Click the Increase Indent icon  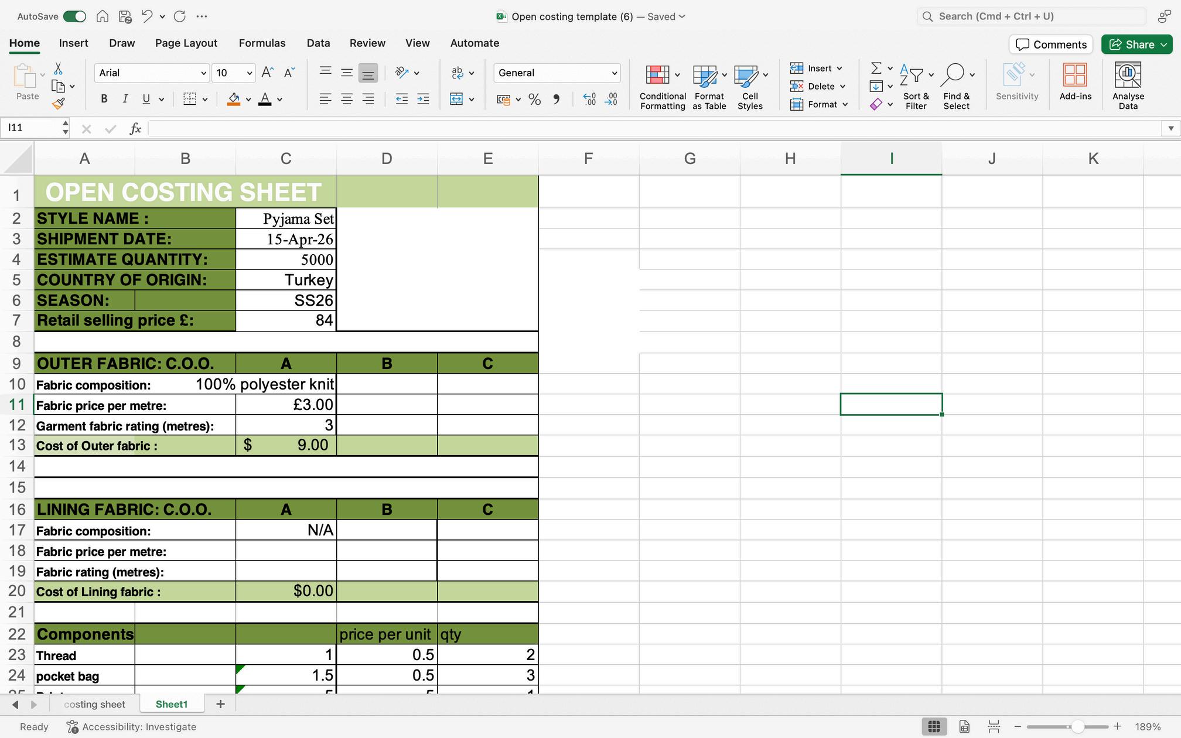click(423, 99)
